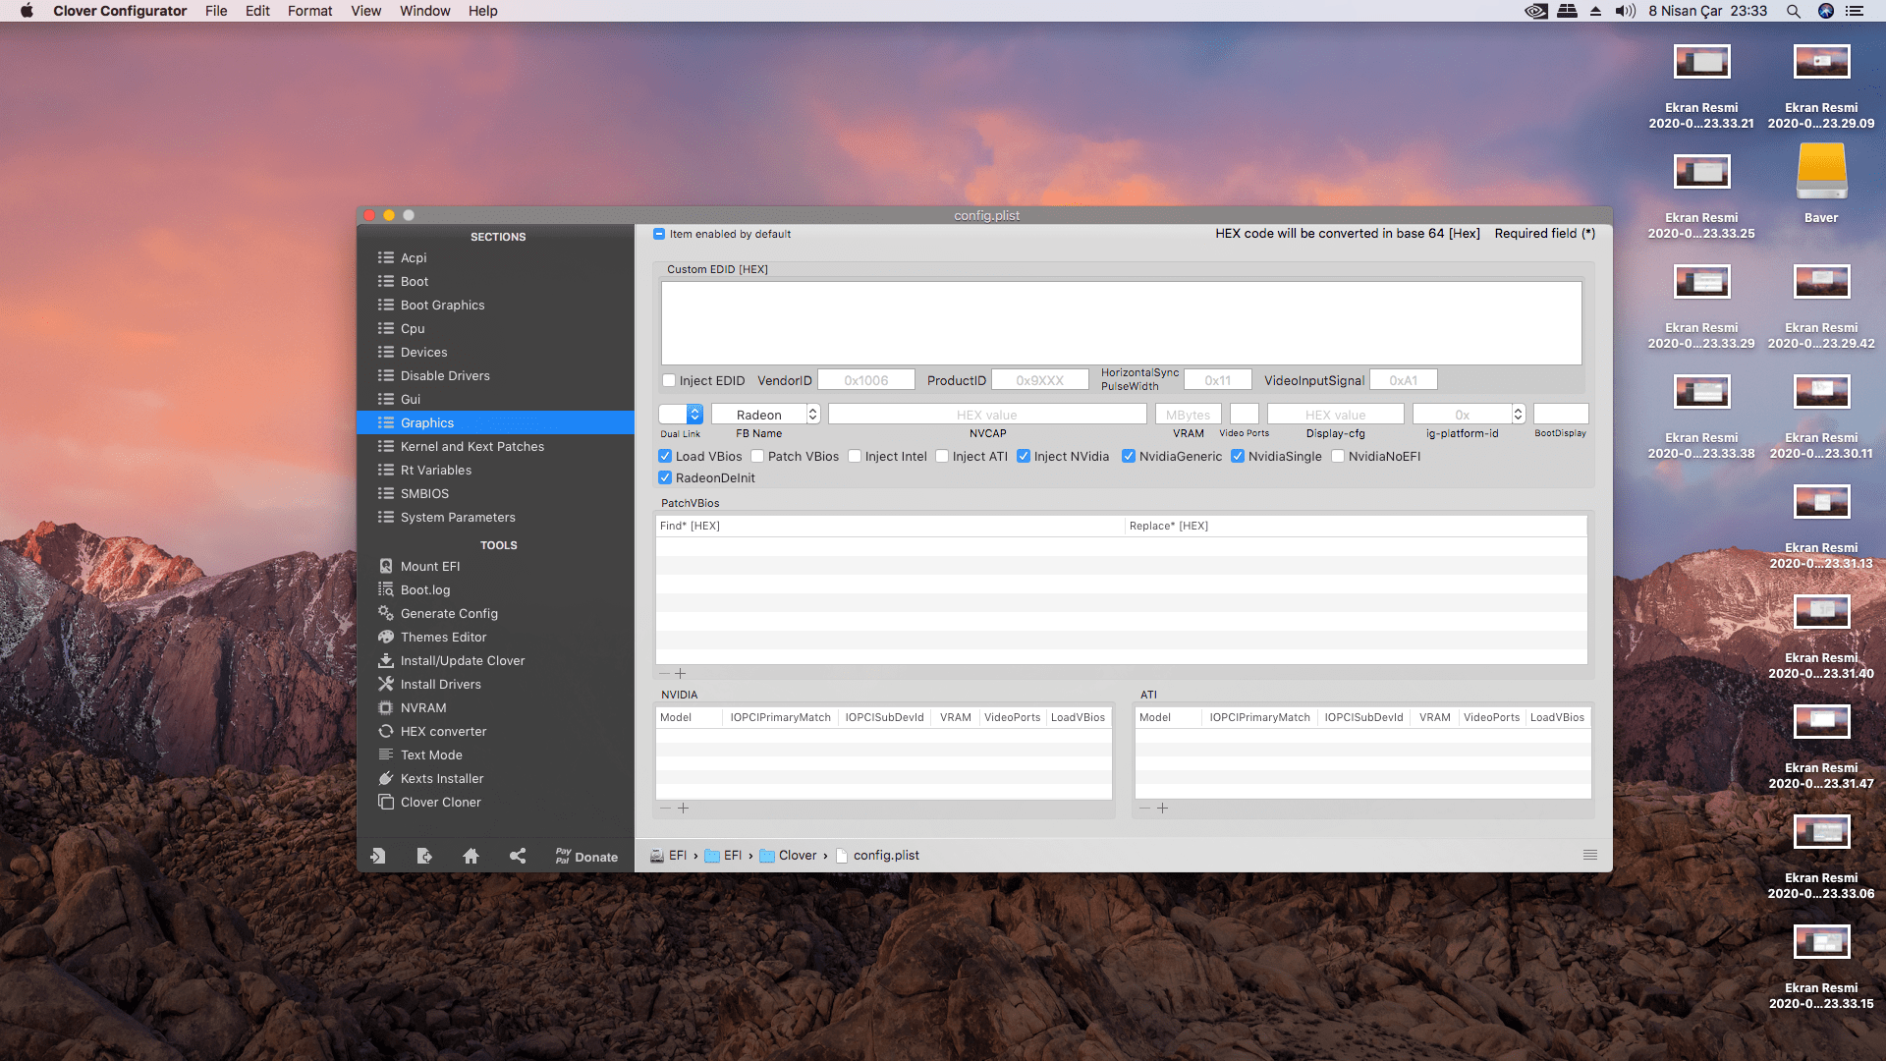Click the Home icon in bottom toolbar

(471, 856)
